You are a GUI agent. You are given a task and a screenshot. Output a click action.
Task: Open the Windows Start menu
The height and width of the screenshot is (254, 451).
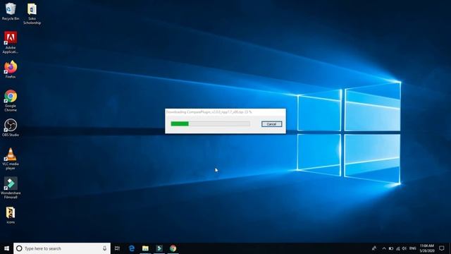(x=6, y=248)
